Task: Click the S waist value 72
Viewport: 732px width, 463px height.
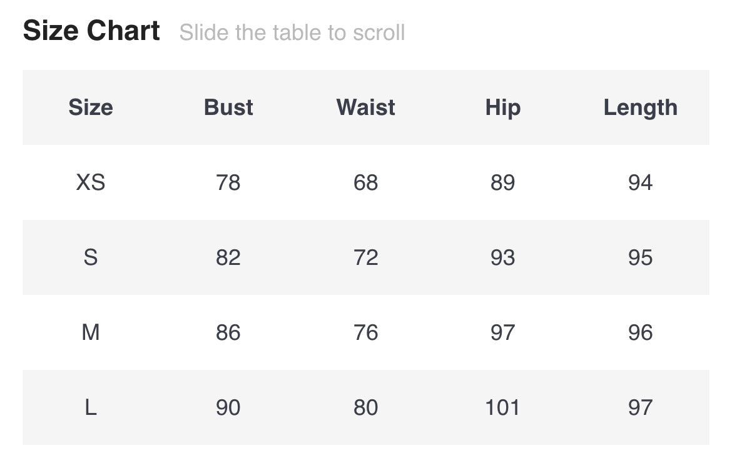Action: (x=365, y=257)
